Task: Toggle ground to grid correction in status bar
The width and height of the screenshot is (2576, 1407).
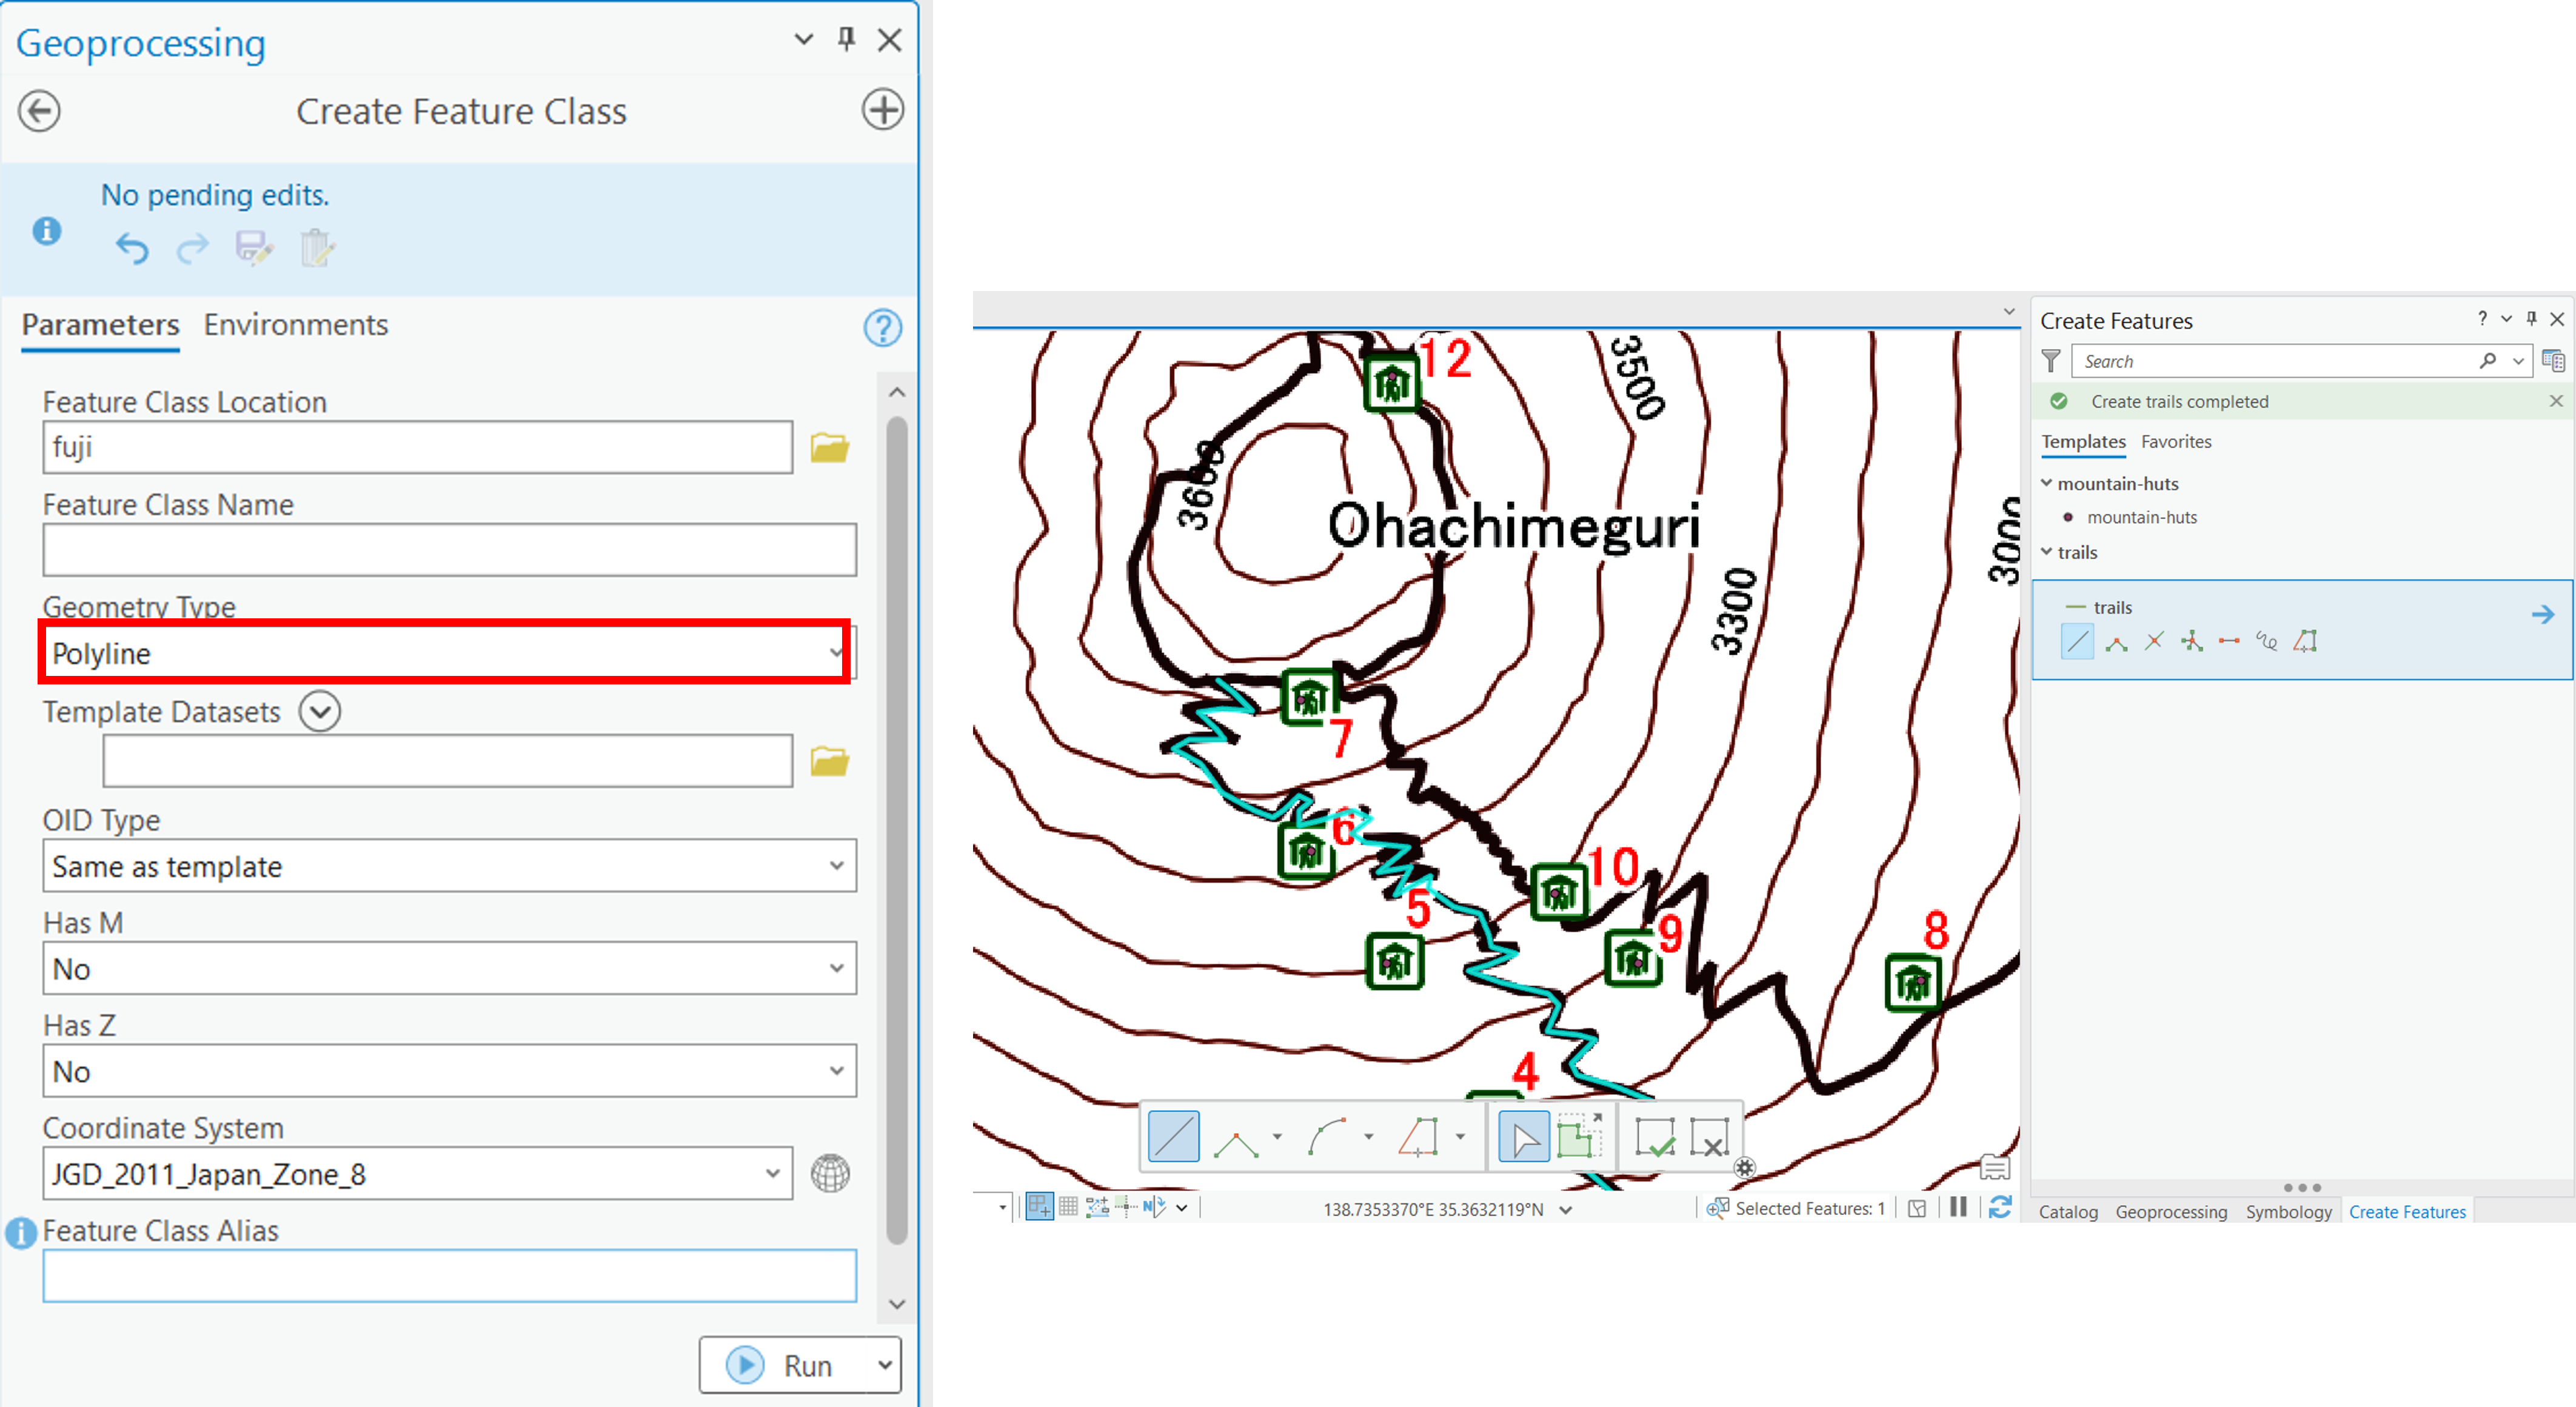Action: click(x=1155, y=1207)
